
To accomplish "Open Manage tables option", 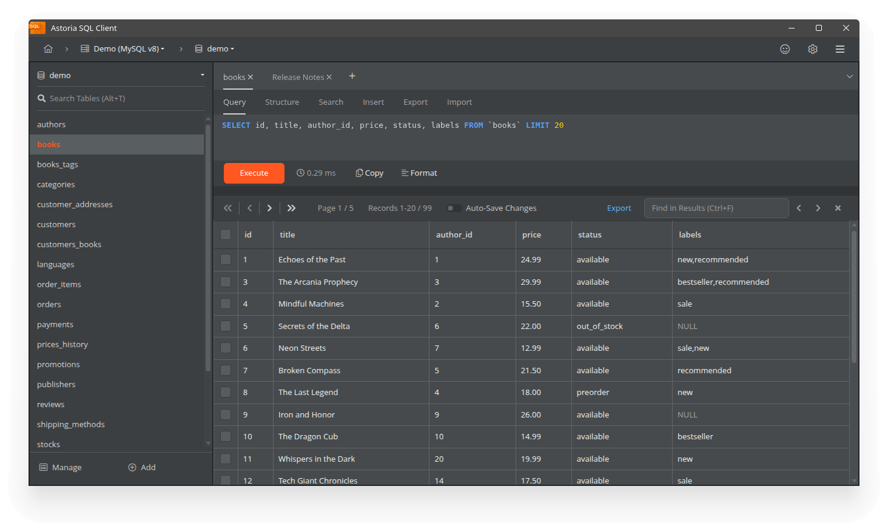I will pyautogui.click(x=60, y=467).
